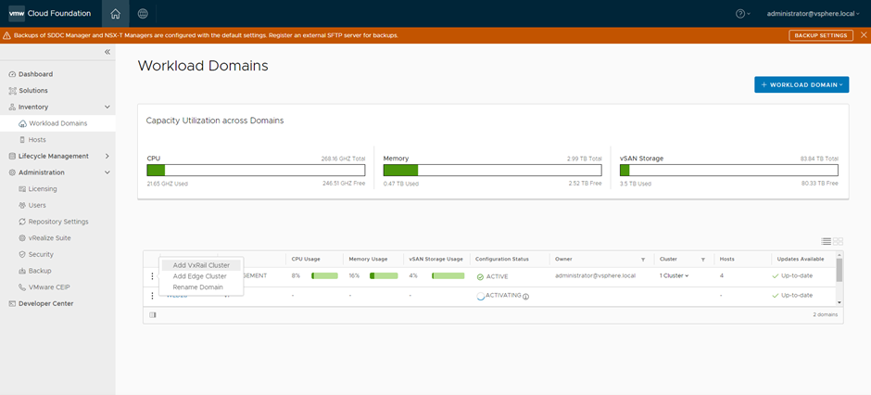The width and height of the screenshot is (871, 395).
Task: Click info icon next to ACTIVATING status
Action: 525,297
